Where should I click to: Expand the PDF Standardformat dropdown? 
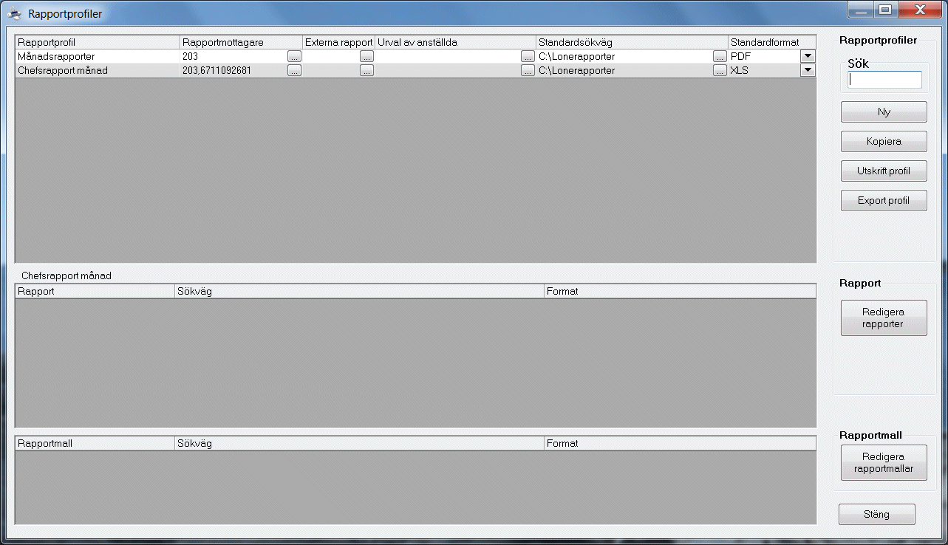click(x=808, y=56)
